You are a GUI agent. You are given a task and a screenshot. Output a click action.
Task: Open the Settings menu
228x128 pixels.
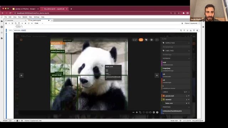click(36, 17)
